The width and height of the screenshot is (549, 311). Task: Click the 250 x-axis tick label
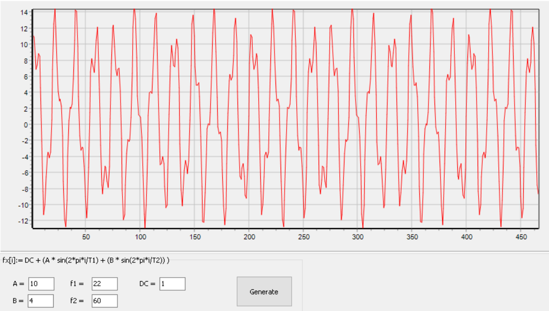[303, 237]
